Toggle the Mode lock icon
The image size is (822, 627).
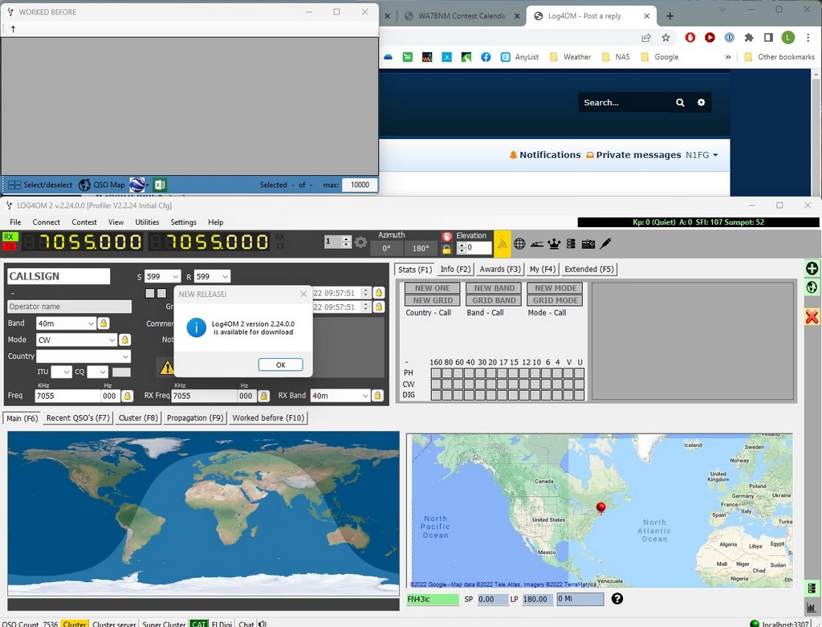pyautogui.click(x=124, y=340)
